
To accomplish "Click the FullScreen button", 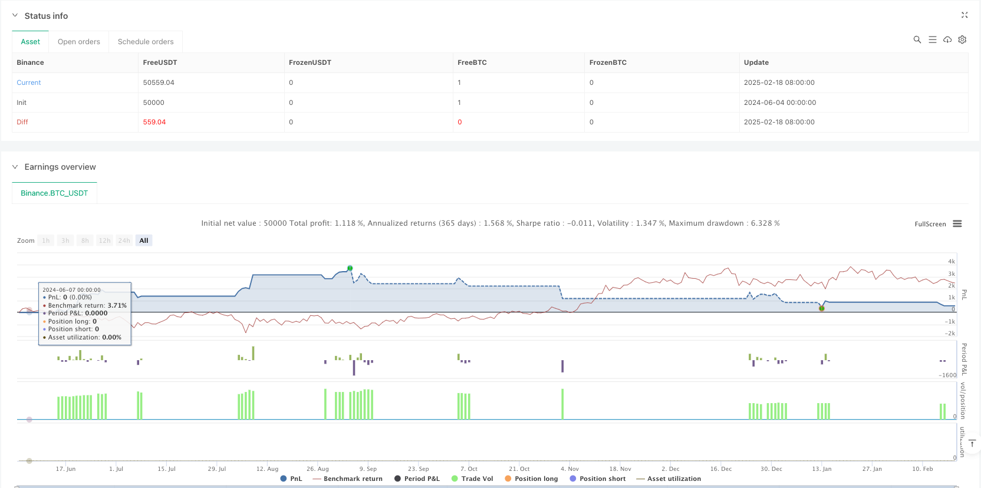I will pyautogui.click(x=930, y=224).
